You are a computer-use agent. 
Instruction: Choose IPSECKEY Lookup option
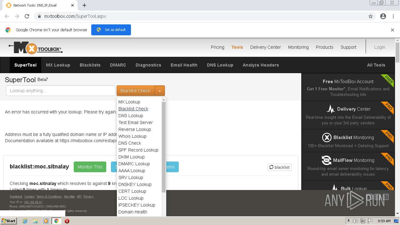click(137, 205)
